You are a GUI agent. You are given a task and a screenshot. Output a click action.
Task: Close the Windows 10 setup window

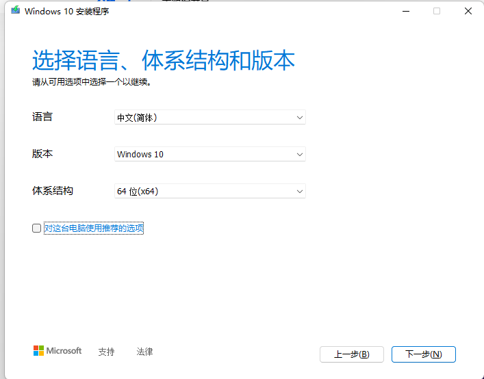click(x=468, y=11)
